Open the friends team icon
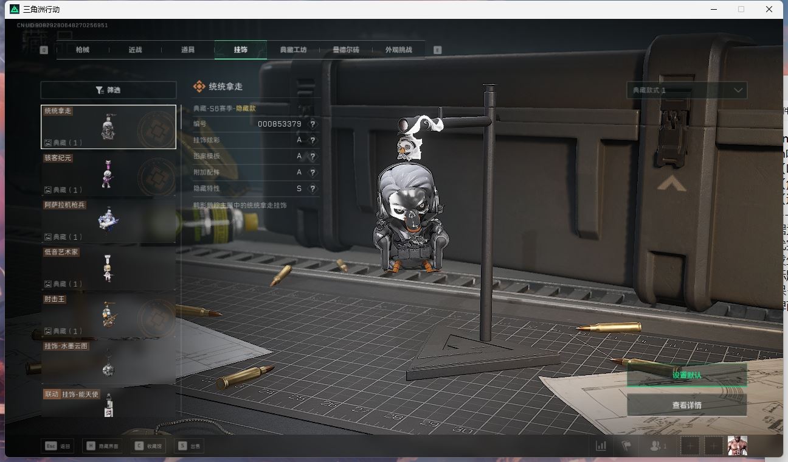The height and width of the screenshot is (462, 788). [657, 446]
